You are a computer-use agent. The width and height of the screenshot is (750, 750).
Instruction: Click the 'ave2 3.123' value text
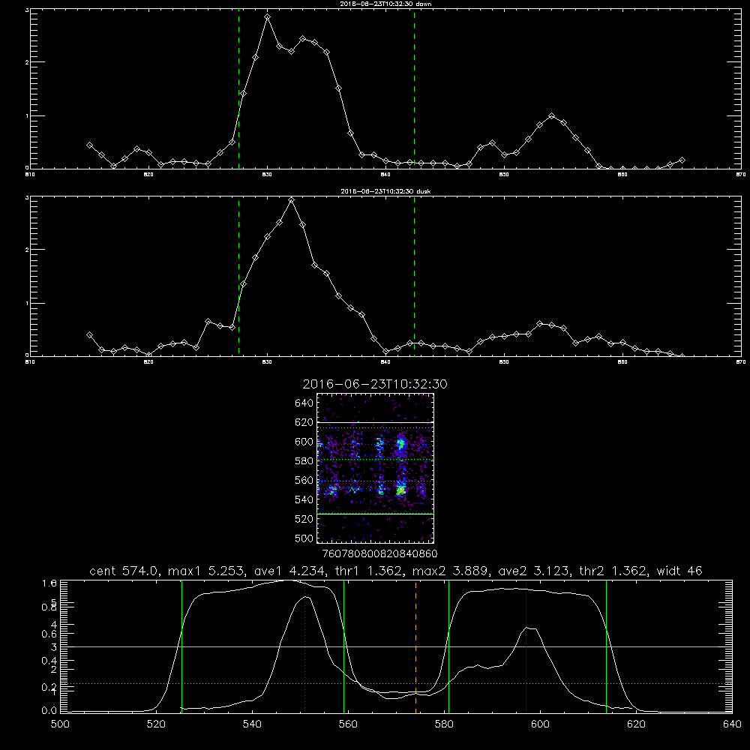click(534, 571)
